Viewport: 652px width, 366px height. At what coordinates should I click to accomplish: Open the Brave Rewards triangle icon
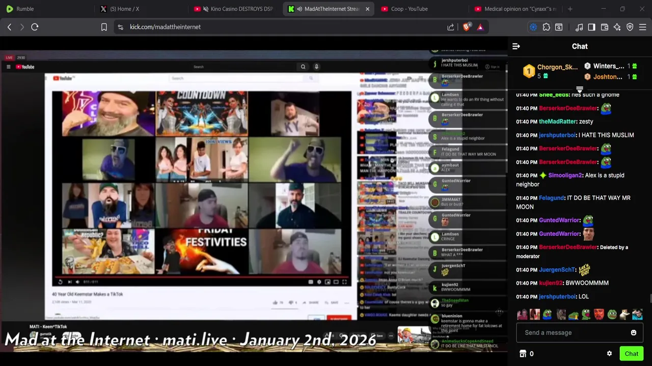480,27
